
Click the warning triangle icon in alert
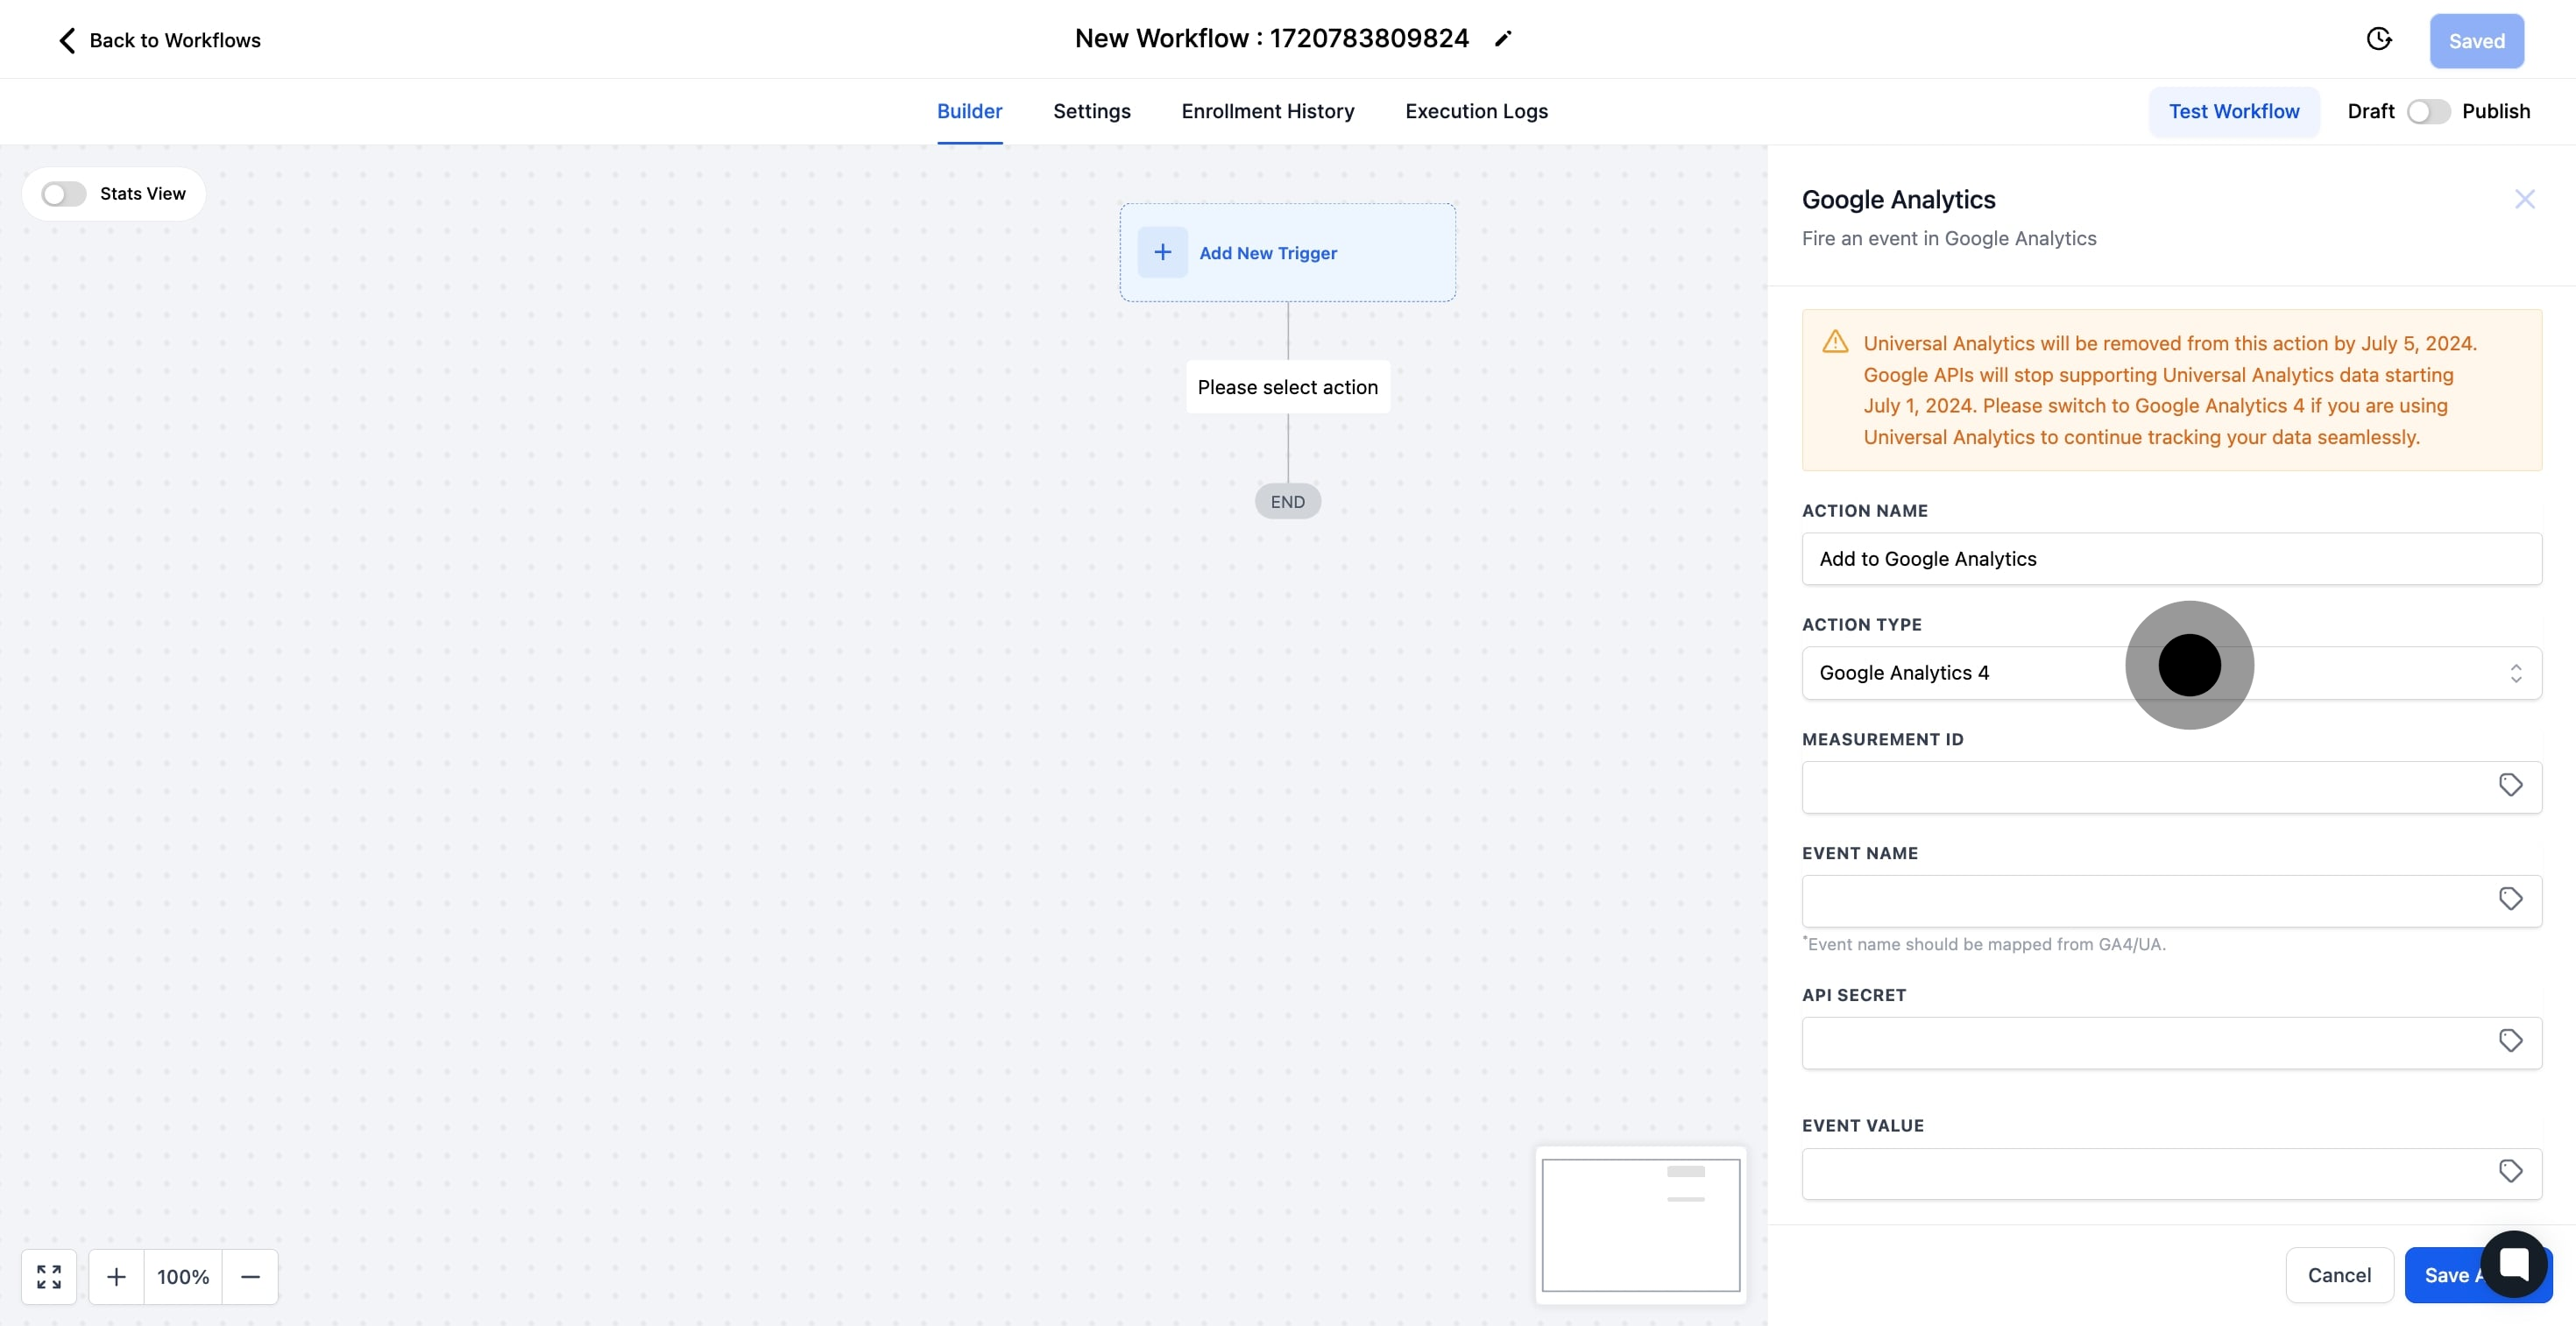click(1835, 342)
